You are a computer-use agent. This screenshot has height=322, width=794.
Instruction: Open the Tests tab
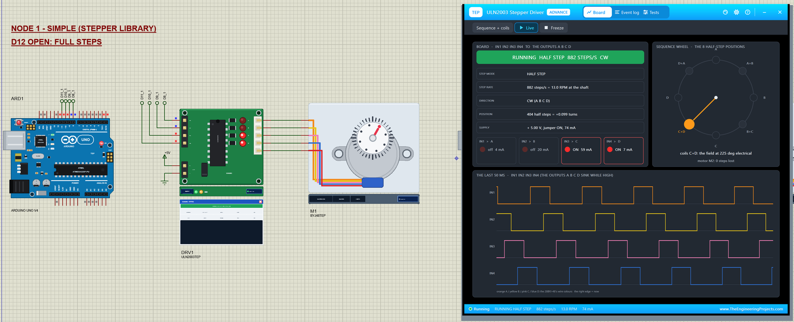click(651, 12)
